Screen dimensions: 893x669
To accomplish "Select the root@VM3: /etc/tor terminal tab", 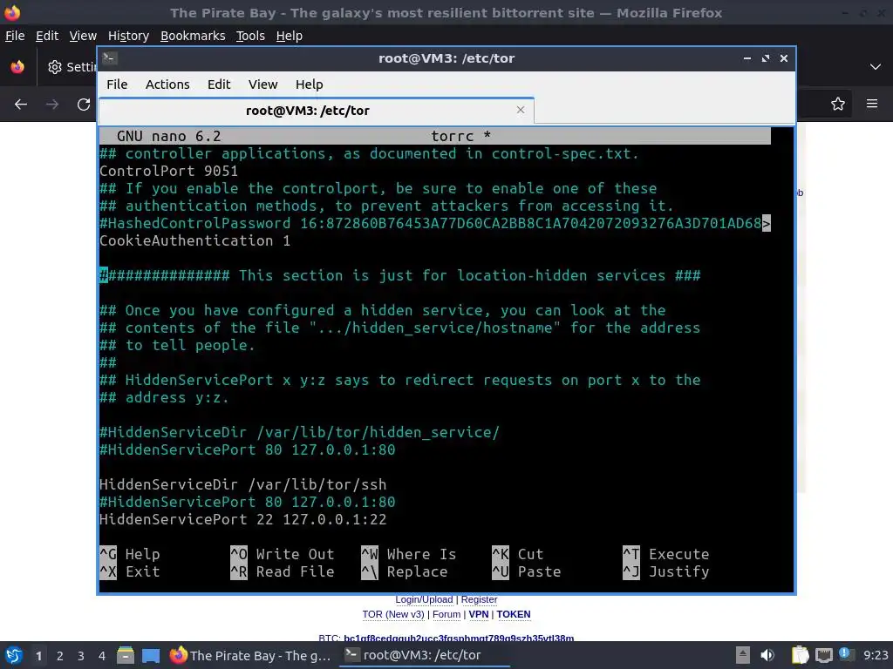I will click(x=316, y=111).
